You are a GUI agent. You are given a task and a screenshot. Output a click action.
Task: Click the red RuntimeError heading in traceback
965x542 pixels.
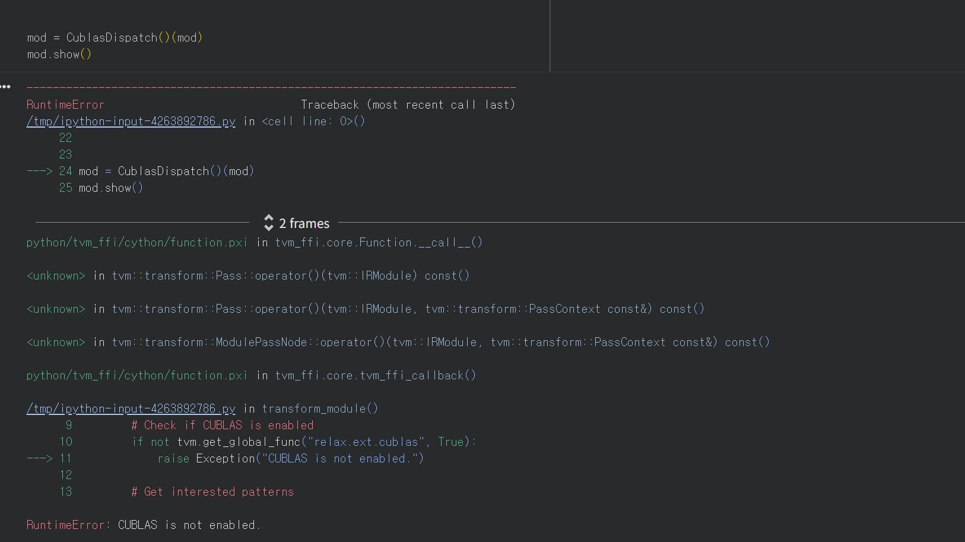[65, 104]
